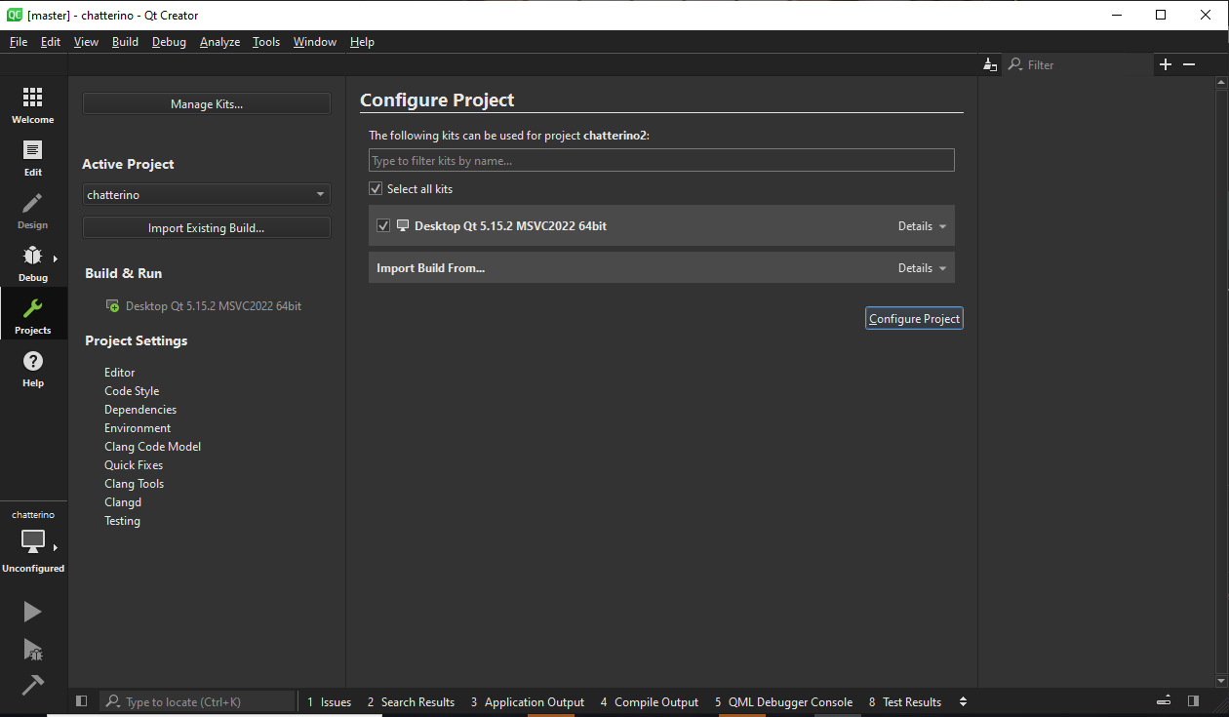The height and width of the screenshot is (717, 1229).
Task: Run the project with green play button
Action: (32, 612)
